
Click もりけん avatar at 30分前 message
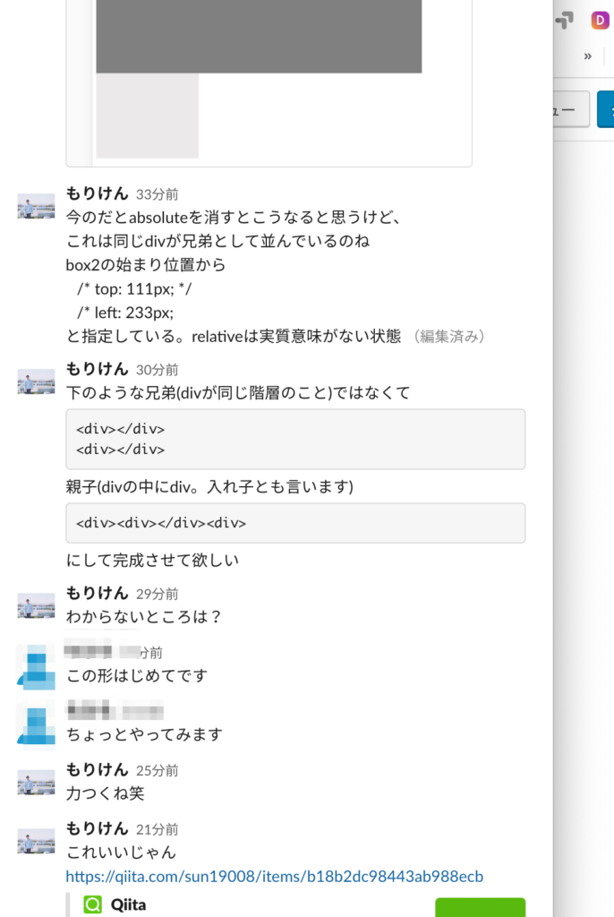pyautogui.click(x=37, y=381)
